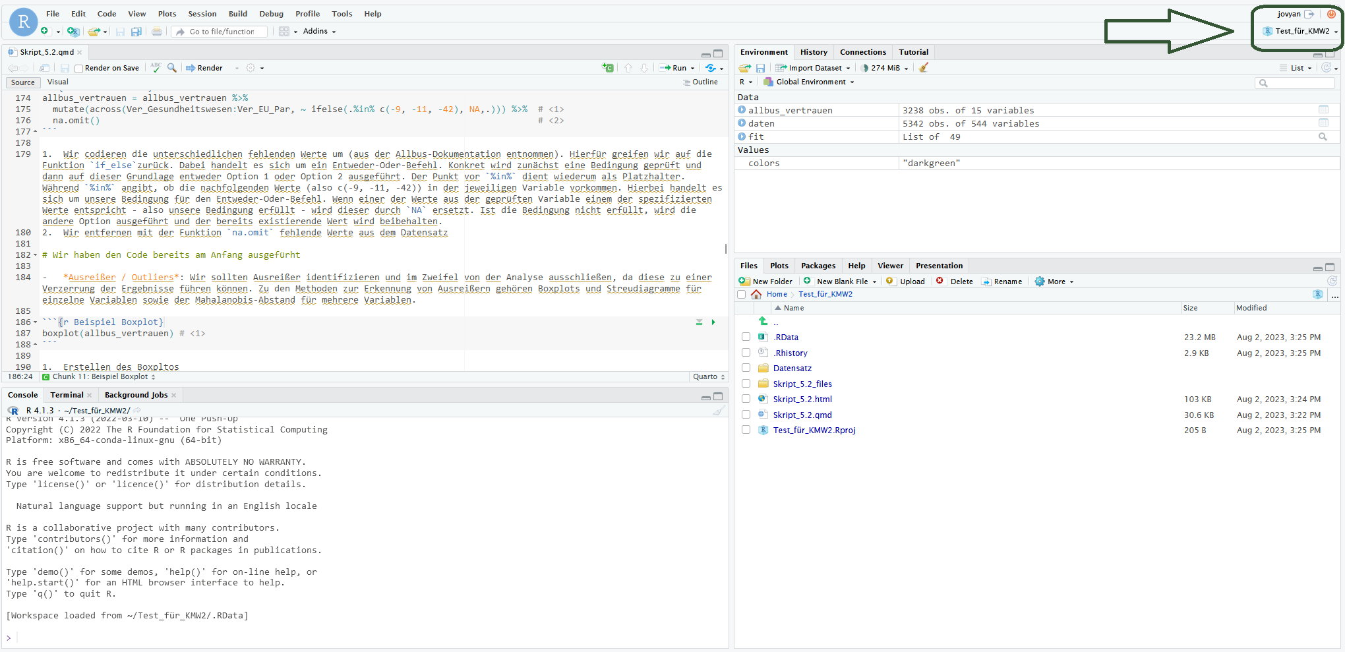Open the Global Environment dropdown

click(x=808, y=82)
